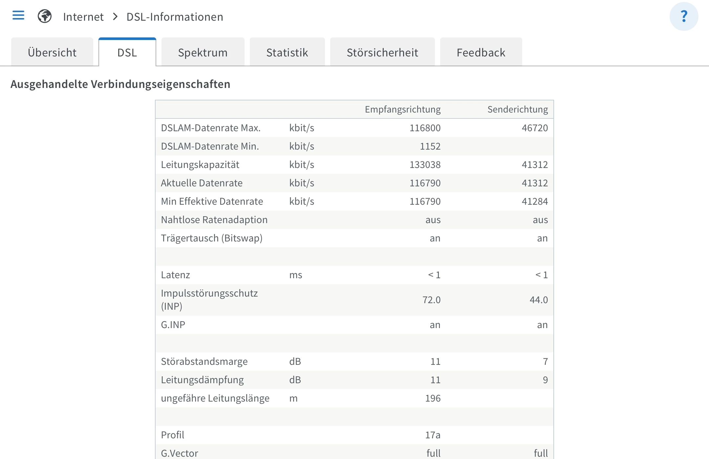The height and width of the screenshot is (459, 709).
Task: Go to the Statistik tab
Action: [287, 52]
